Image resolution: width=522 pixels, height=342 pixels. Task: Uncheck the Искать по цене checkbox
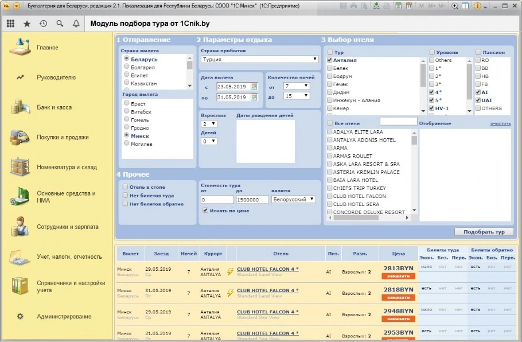(205, 211)
